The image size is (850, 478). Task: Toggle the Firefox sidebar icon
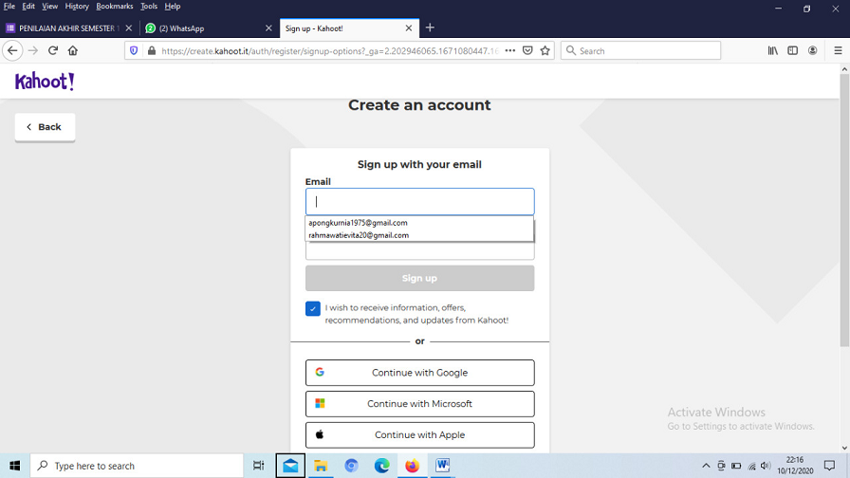793,50
